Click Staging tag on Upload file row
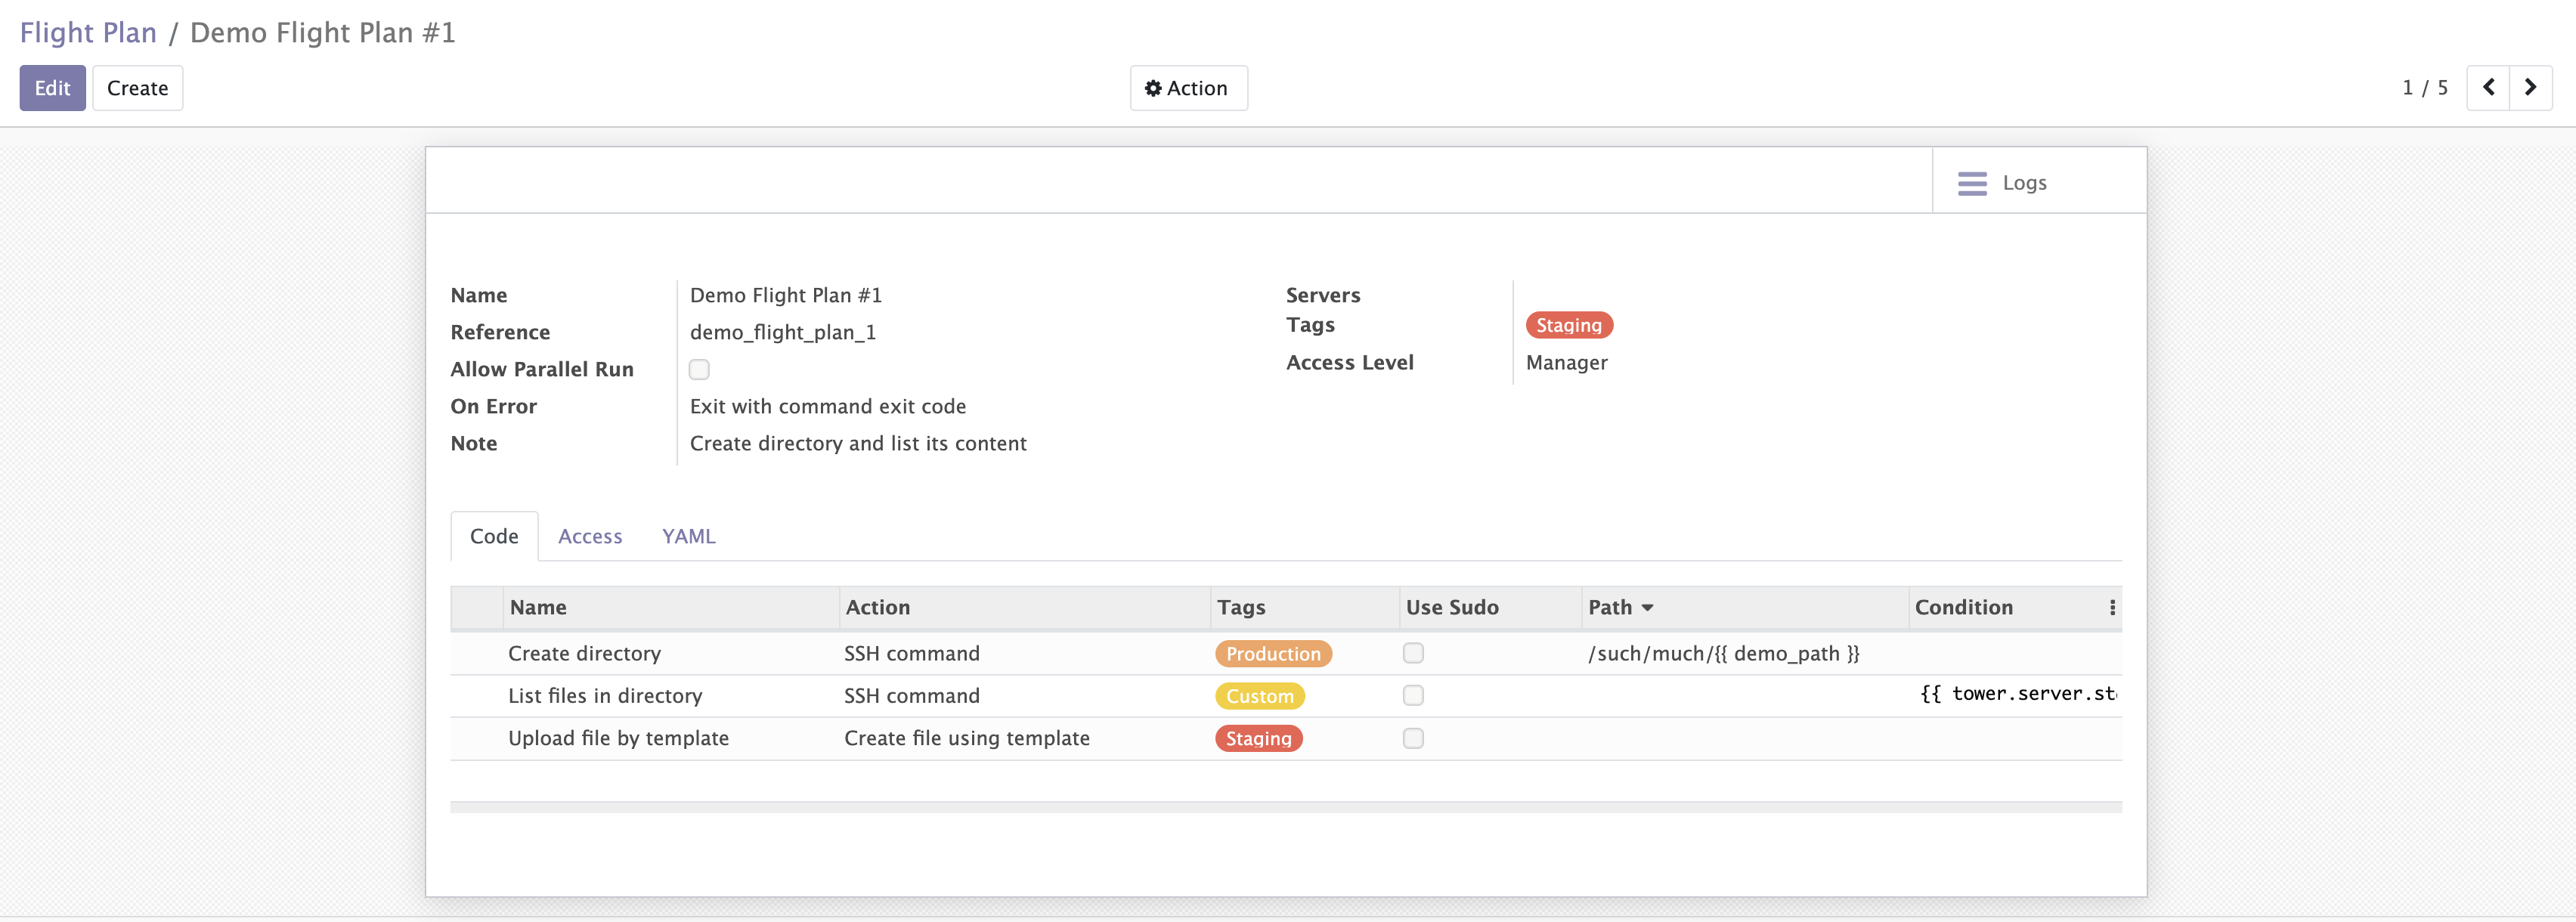 click(x=1257, y=739)
